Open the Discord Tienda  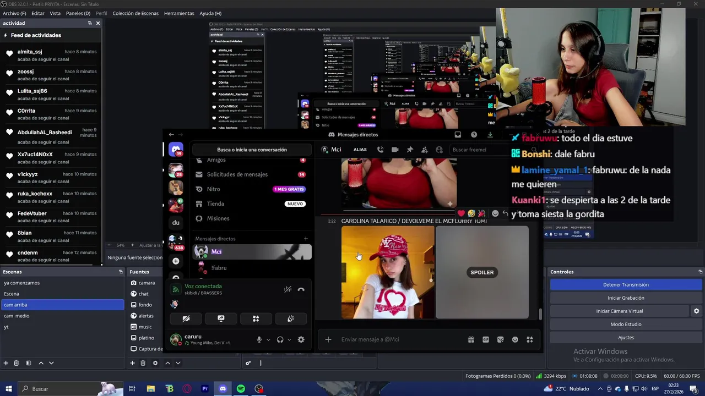click(252, 204)
